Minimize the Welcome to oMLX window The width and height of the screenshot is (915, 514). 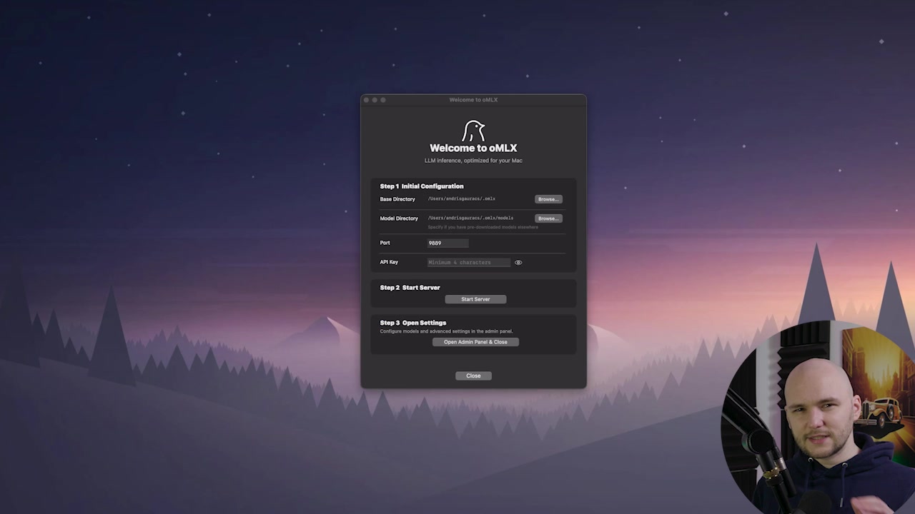pyautogui.click(x=375, y=100)
